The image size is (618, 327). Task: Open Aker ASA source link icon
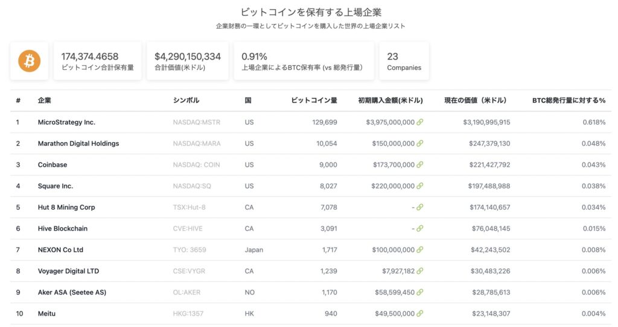(420, 292)
